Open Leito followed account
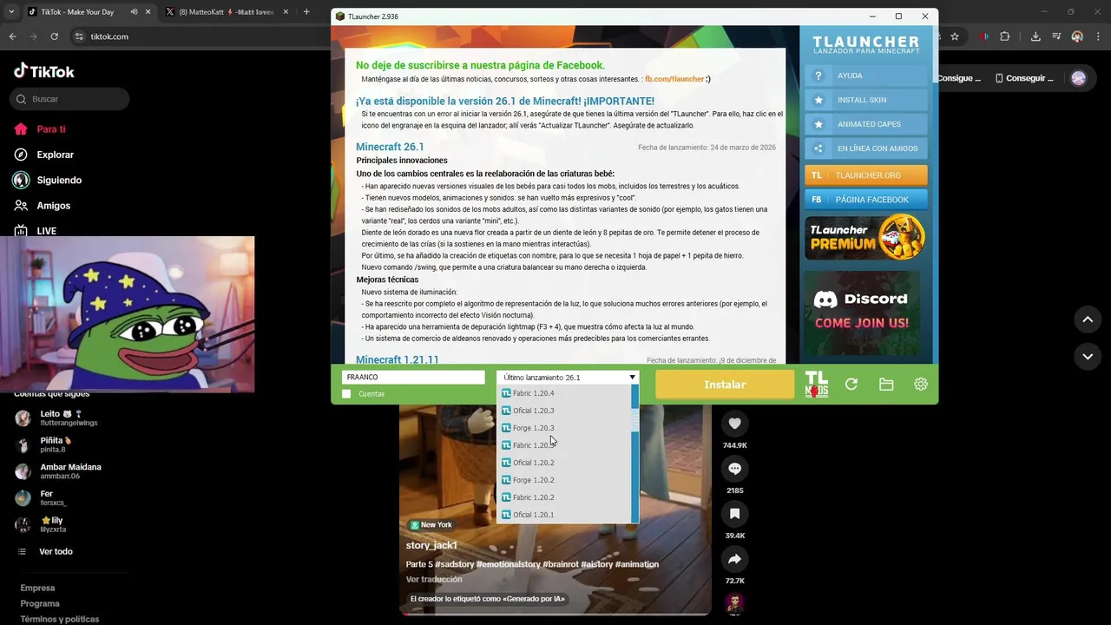 56,418
